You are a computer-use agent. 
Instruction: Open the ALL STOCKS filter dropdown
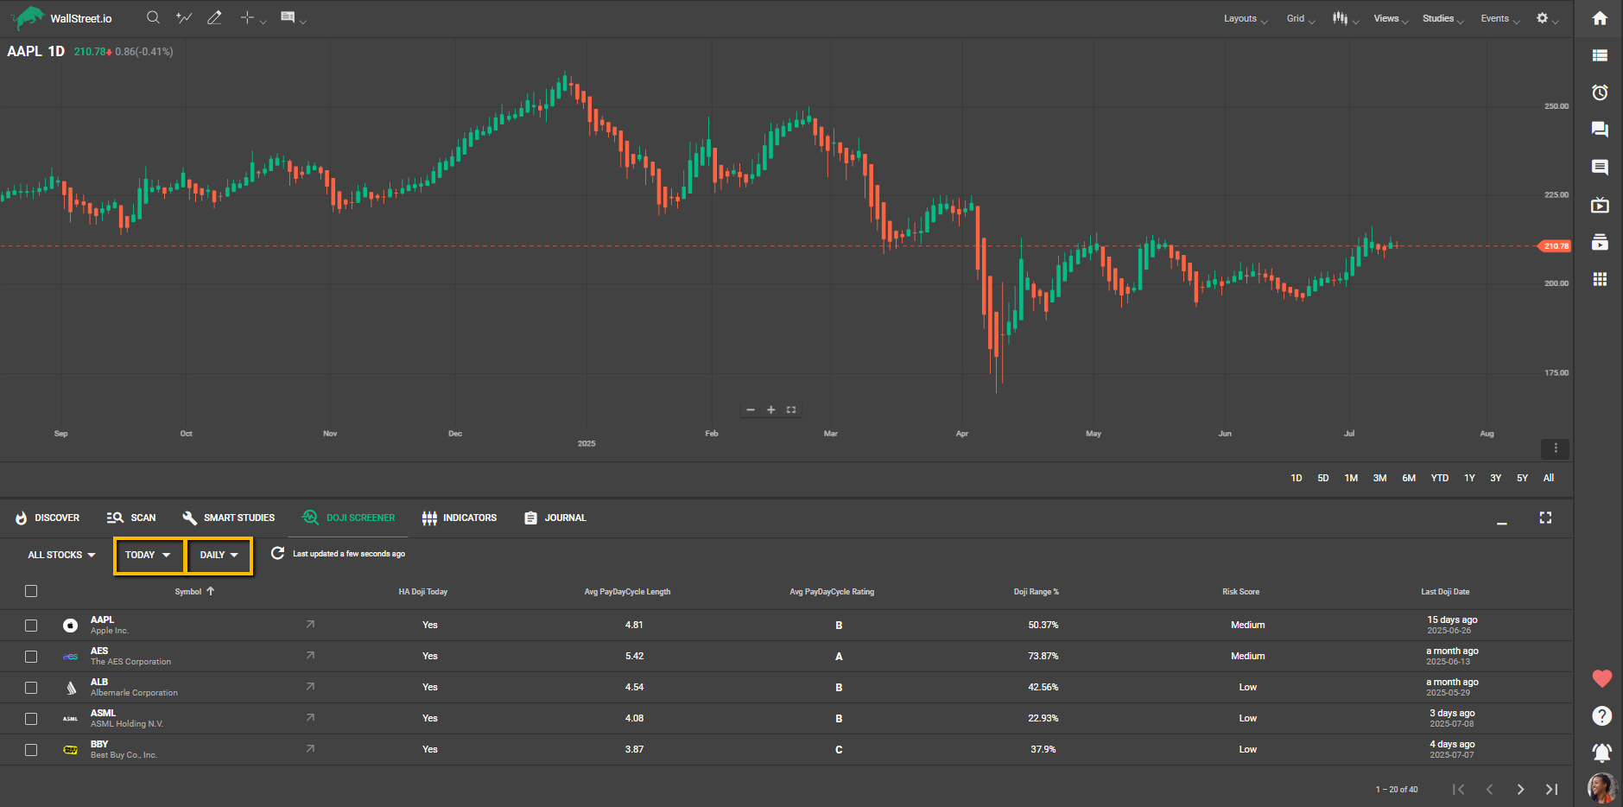(x=61, y=555)
